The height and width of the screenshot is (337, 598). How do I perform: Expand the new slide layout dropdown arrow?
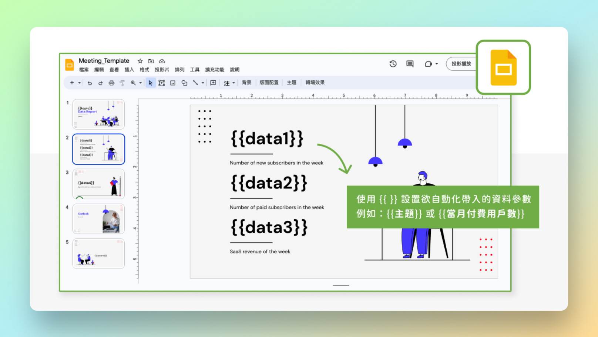79,83
